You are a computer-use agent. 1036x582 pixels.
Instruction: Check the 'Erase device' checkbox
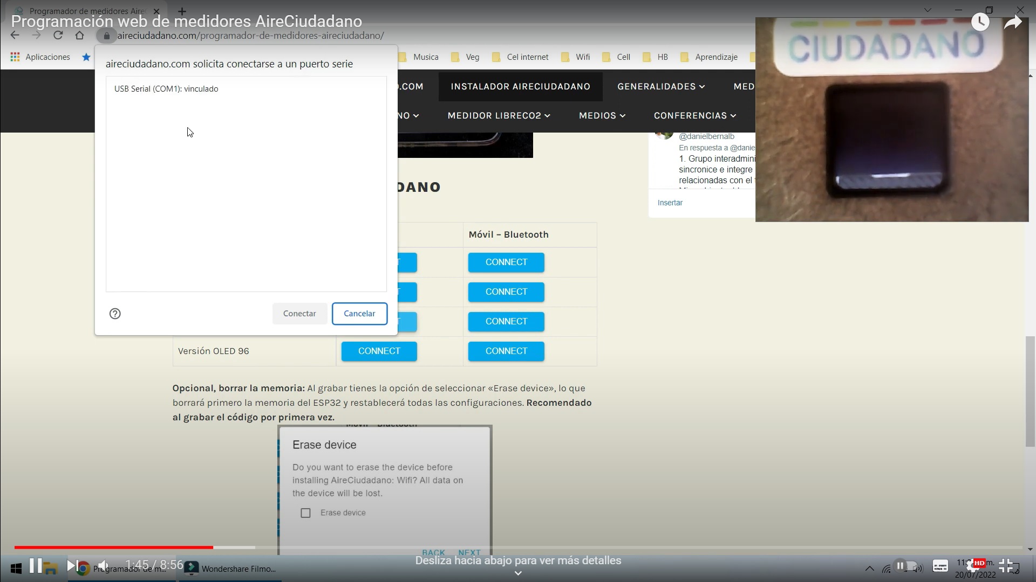pyautogui.click(x=305, y=513)
